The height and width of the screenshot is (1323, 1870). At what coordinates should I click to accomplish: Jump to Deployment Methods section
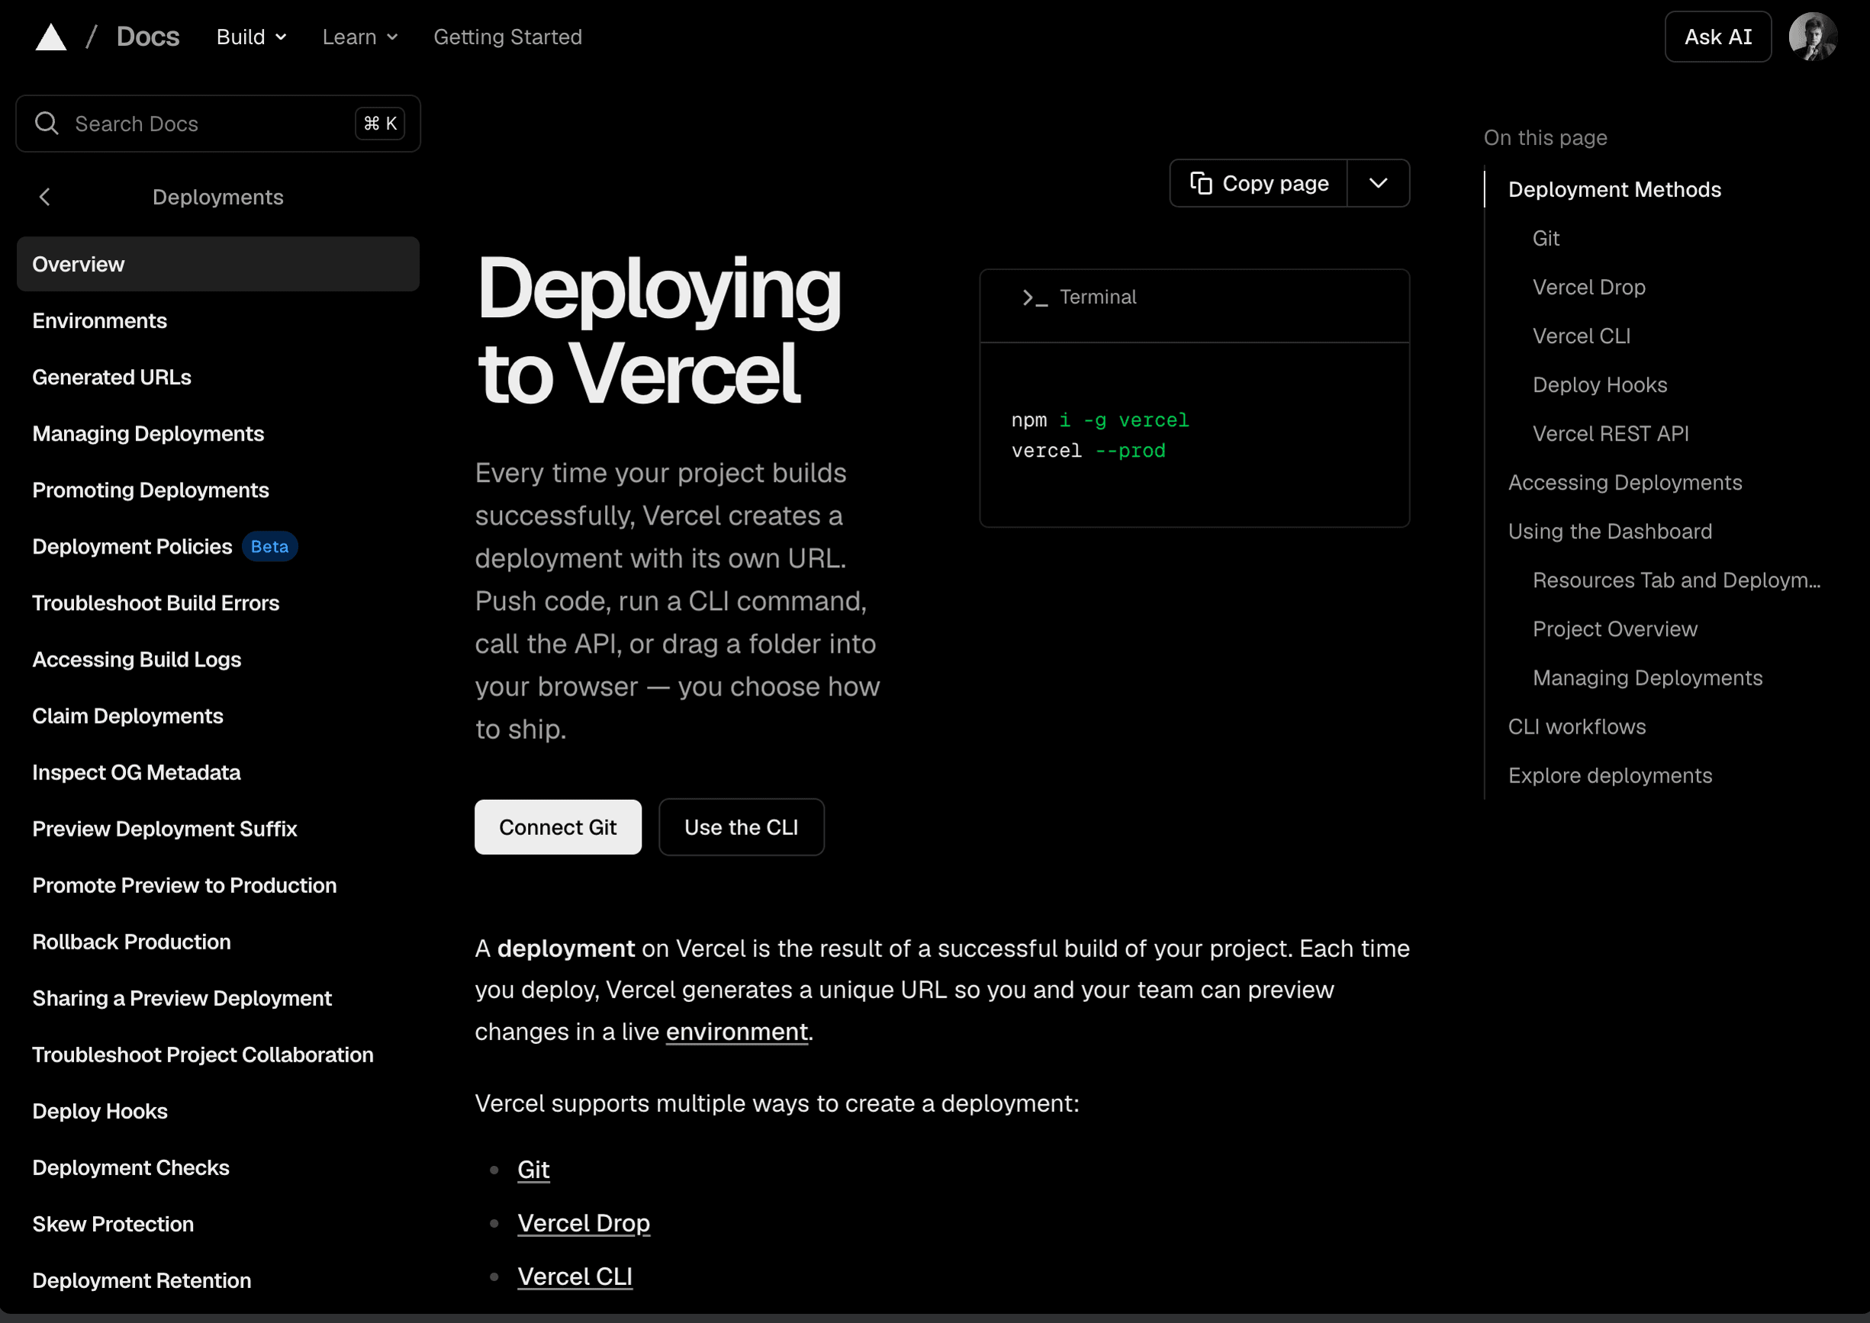coord(1614,190)
